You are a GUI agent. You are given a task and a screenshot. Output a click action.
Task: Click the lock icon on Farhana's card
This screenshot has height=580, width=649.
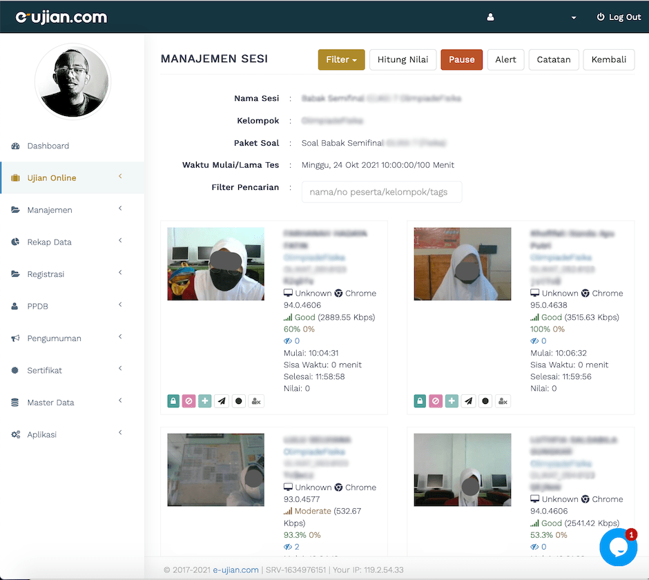[173, 400]
